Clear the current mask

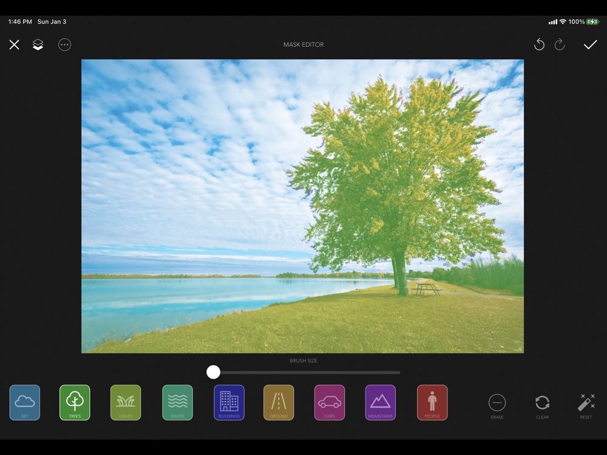(542, 406)
